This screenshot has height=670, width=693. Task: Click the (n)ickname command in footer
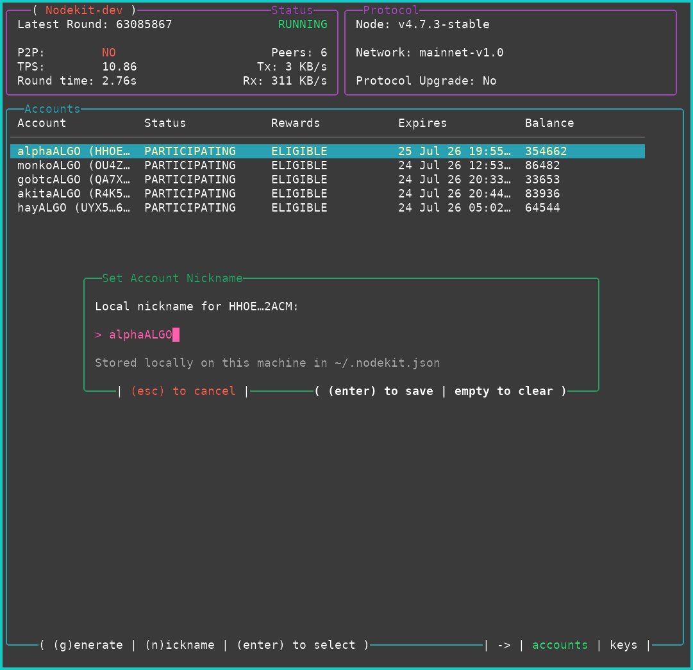180,645
